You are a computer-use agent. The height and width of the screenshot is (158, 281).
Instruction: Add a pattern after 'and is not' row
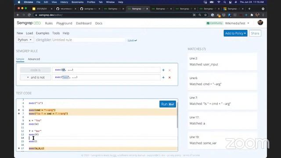(x=163, y=77)
